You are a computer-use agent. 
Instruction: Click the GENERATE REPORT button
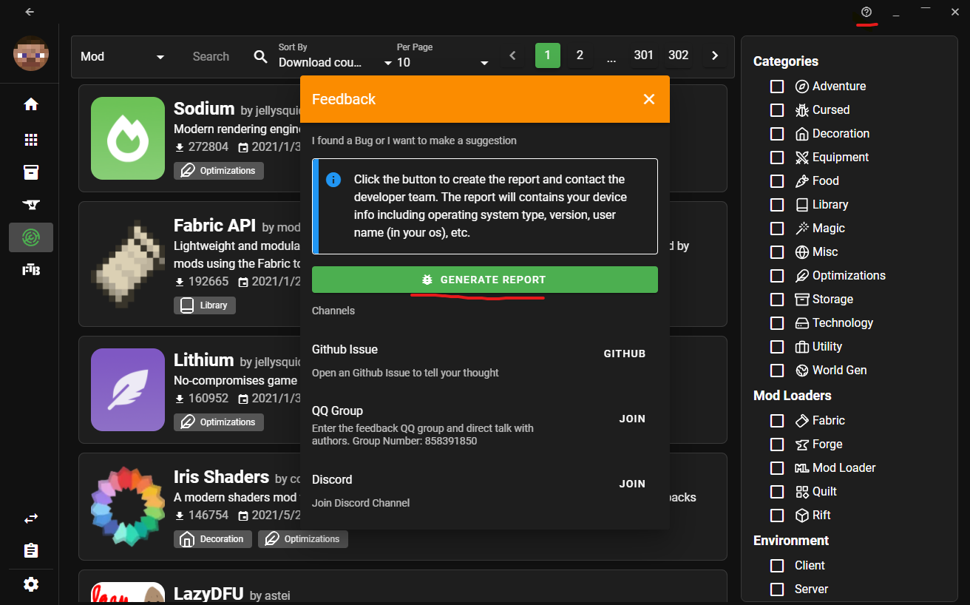(x=484, y=280)
